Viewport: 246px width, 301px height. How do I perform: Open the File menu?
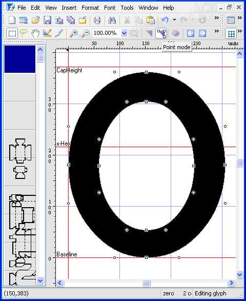pyautogui.click(x=22, y=8)
